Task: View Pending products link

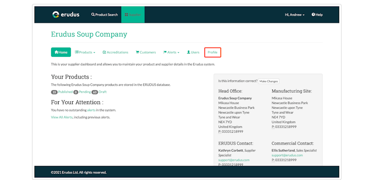Action: coord(85,92)
